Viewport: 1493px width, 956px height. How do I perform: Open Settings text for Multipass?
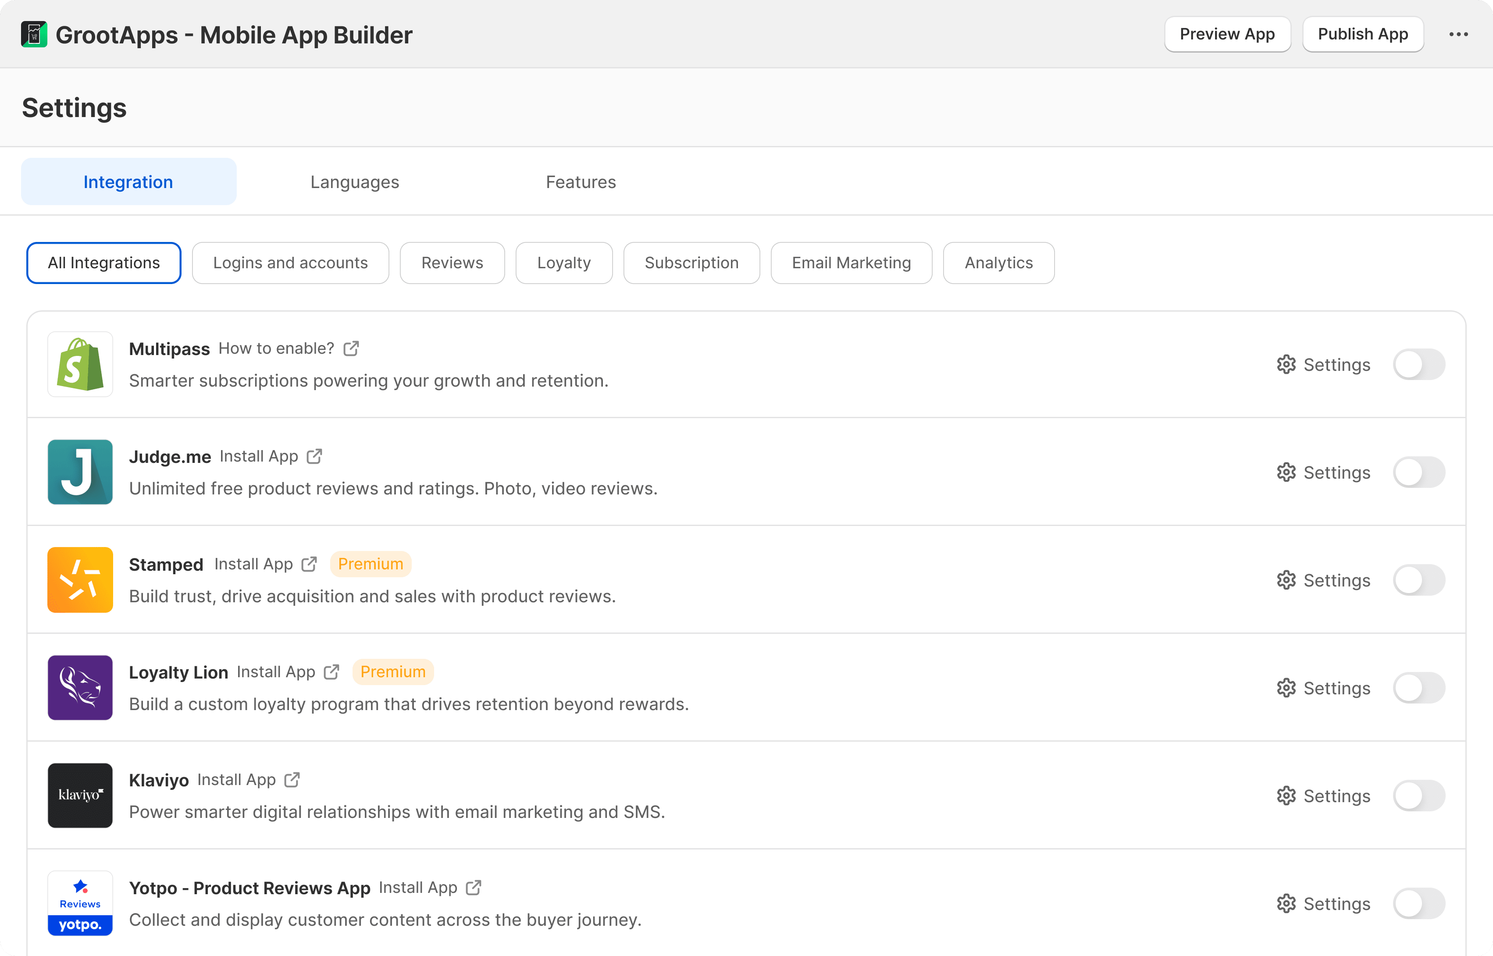tap(1336, 364)
